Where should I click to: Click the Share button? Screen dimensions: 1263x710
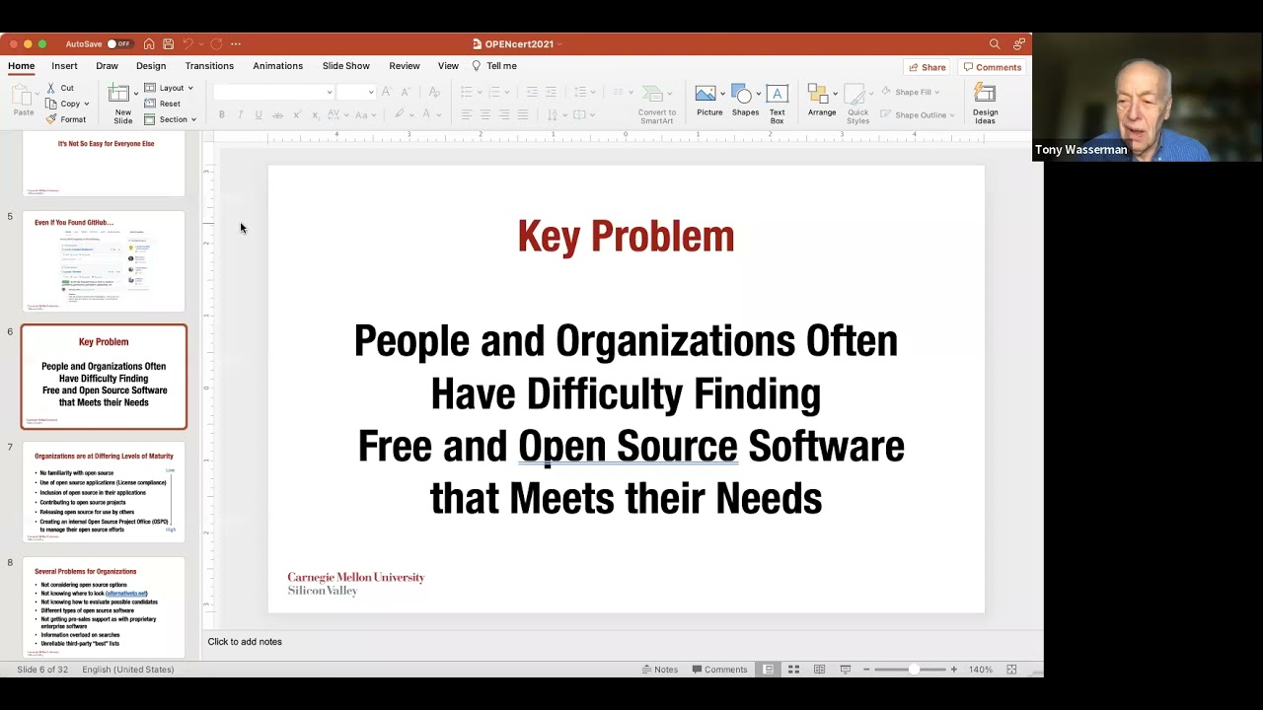927,67
